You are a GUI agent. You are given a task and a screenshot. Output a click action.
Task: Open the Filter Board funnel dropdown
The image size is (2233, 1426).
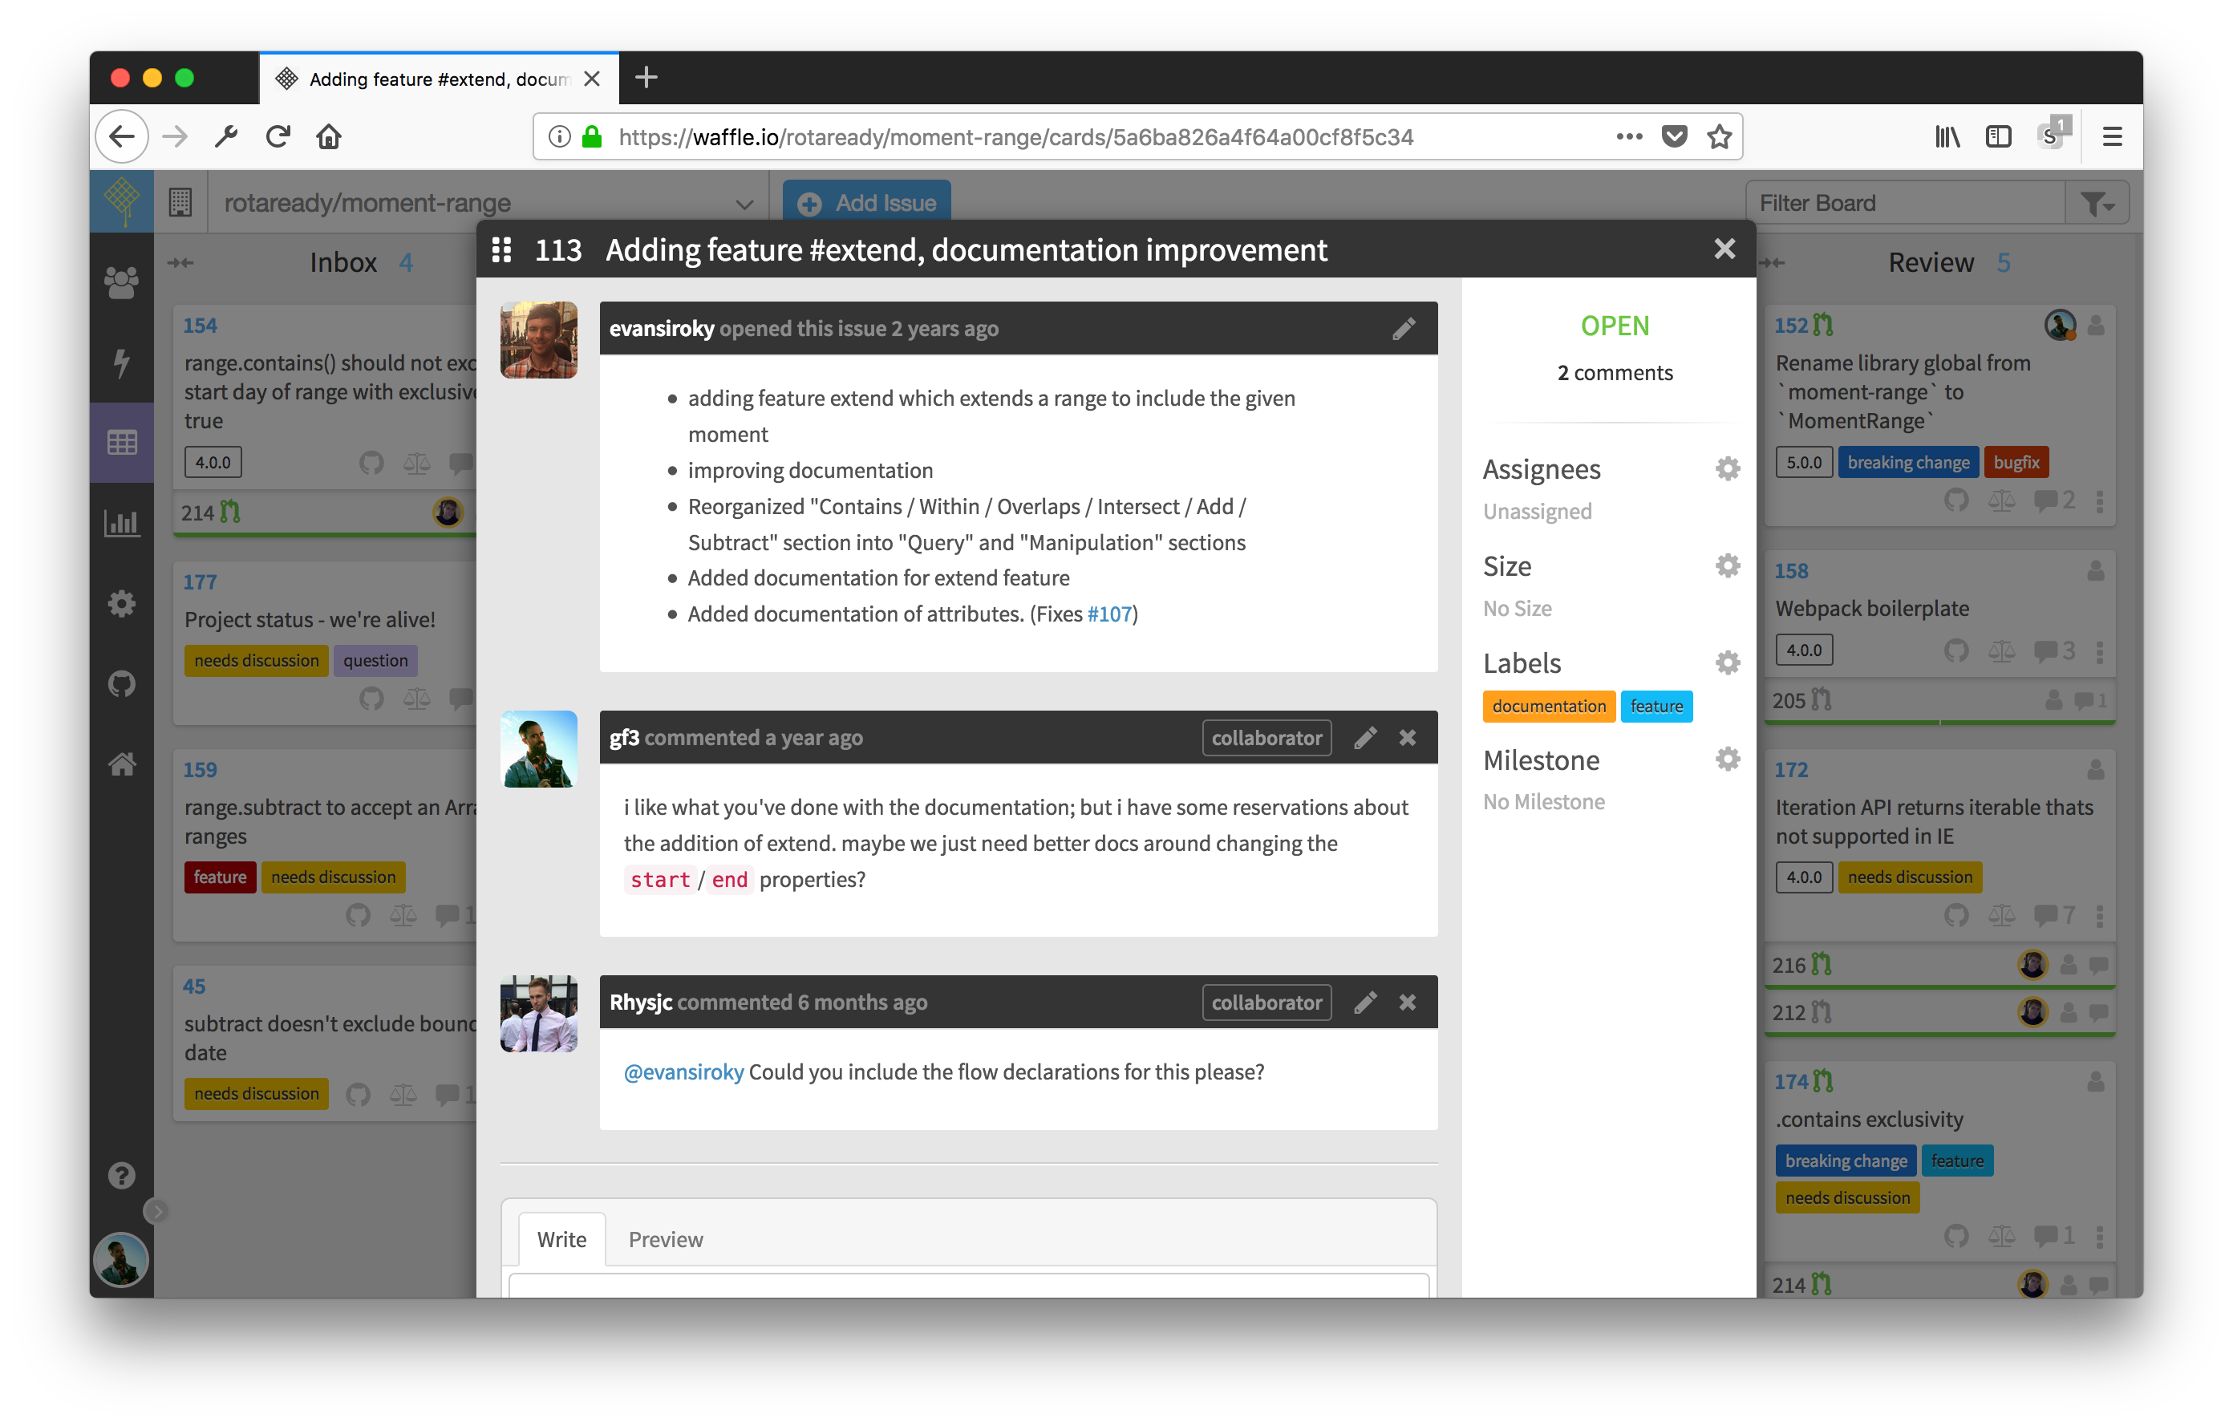[x=2097, y=203]
